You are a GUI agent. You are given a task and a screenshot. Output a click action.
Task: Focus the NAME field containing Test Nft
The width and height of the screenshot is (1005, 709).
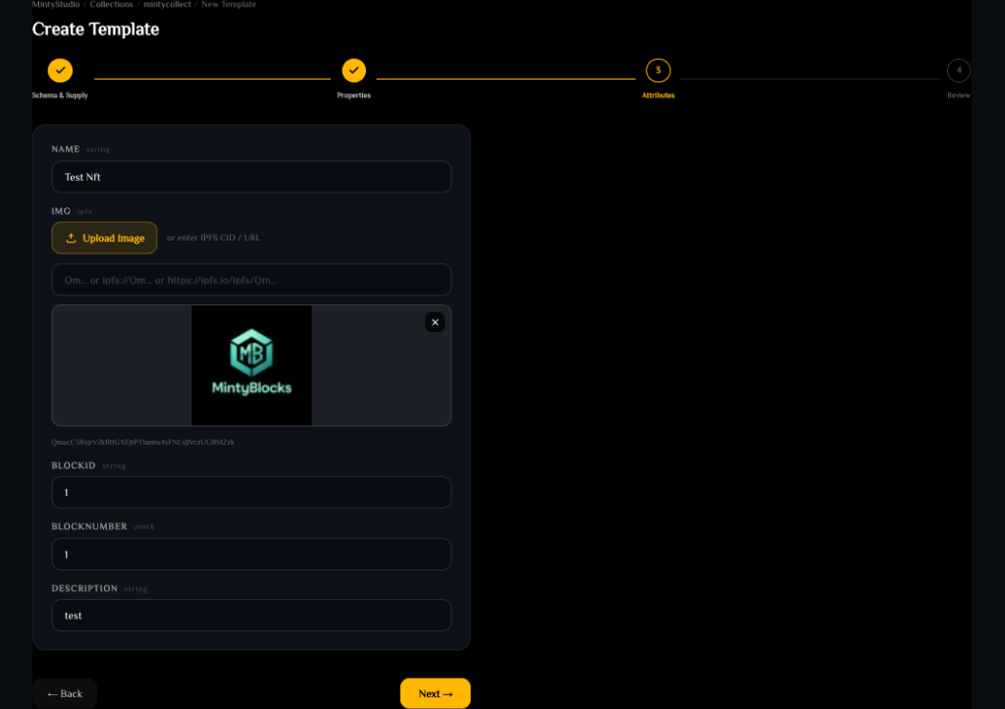[x=251, y=177]
